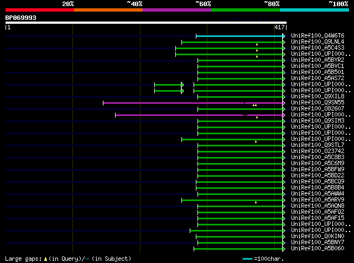
Task: Open hit UniRef100_Q9LNL4
Action: pyautogui.click(x=317, y=41)
